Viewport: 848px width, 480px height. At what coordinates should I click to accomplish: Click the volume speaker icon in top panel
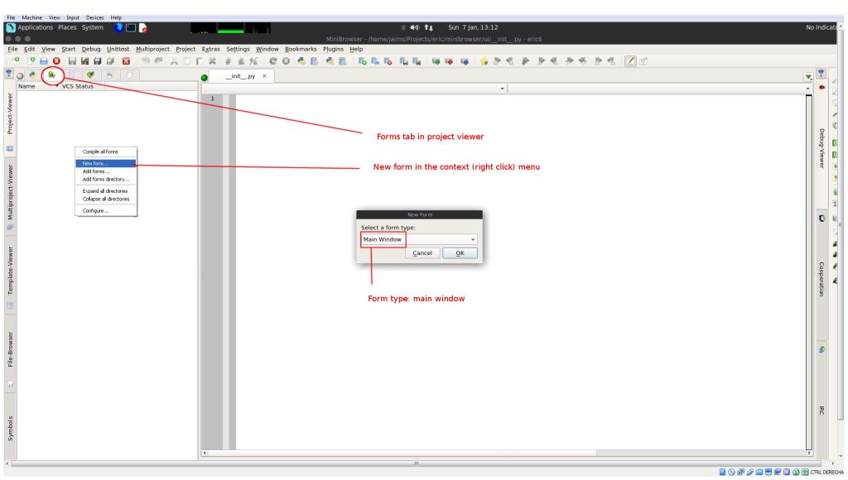pyautogui.click(x=413, y=27)
